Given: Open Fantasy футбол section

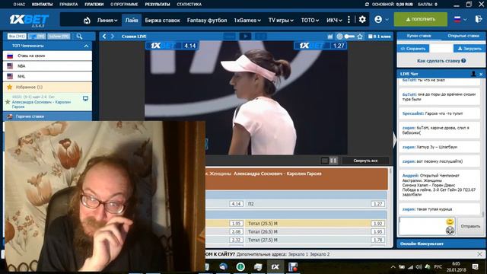Looking at the screenshot, I should [x=207, y=21].
